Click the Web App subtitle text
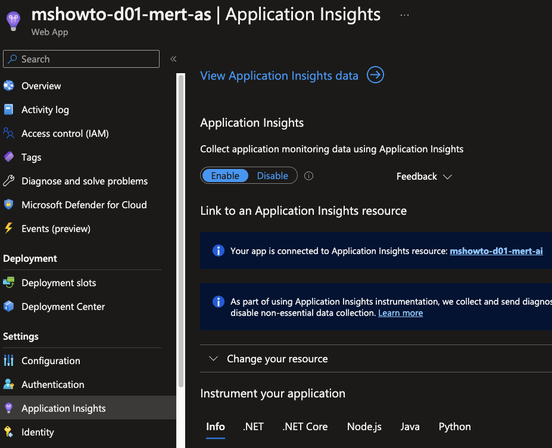The height and width of the screenshot is (448, 552). coord(49,32)
